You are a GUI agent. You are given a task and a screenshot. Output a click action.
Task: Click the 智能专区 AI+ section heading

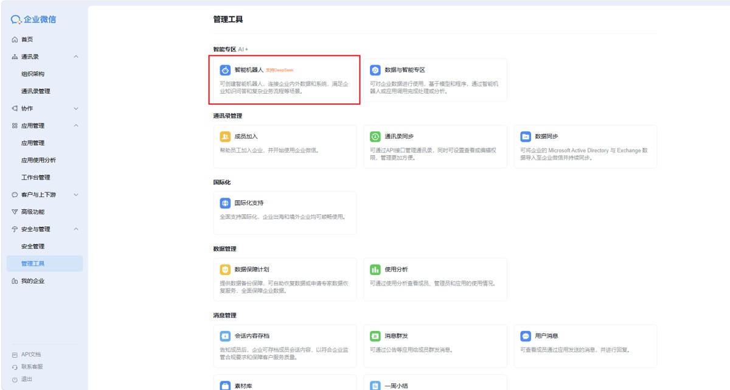point(231,49)
